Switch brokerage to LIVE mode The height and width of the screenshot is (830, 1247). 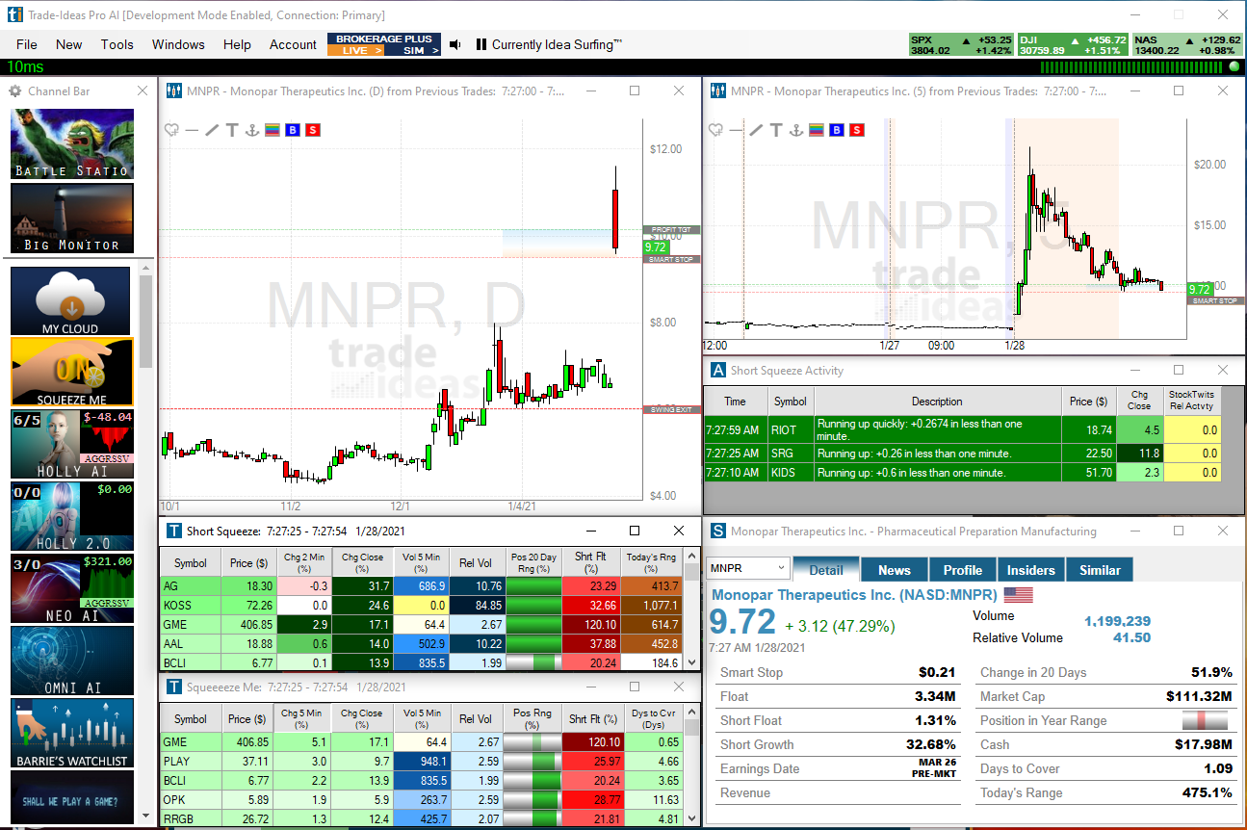356,50
